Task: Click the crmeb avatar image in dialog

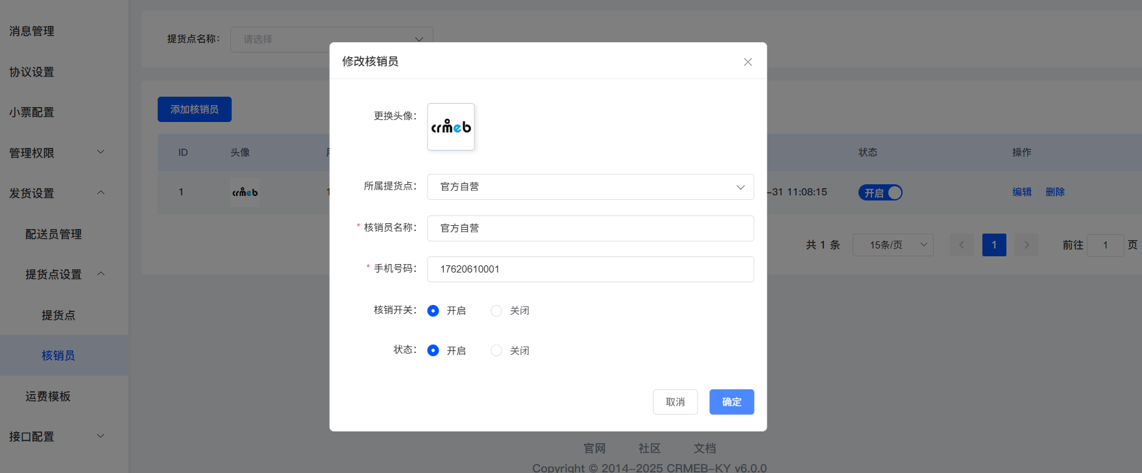Action: click(451, 127)
